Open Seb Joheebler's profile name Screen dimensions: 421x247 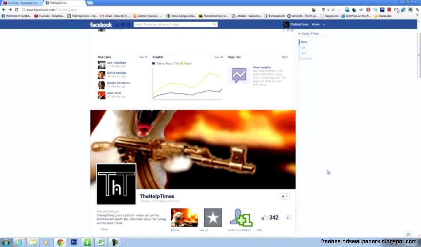[117, 63]
